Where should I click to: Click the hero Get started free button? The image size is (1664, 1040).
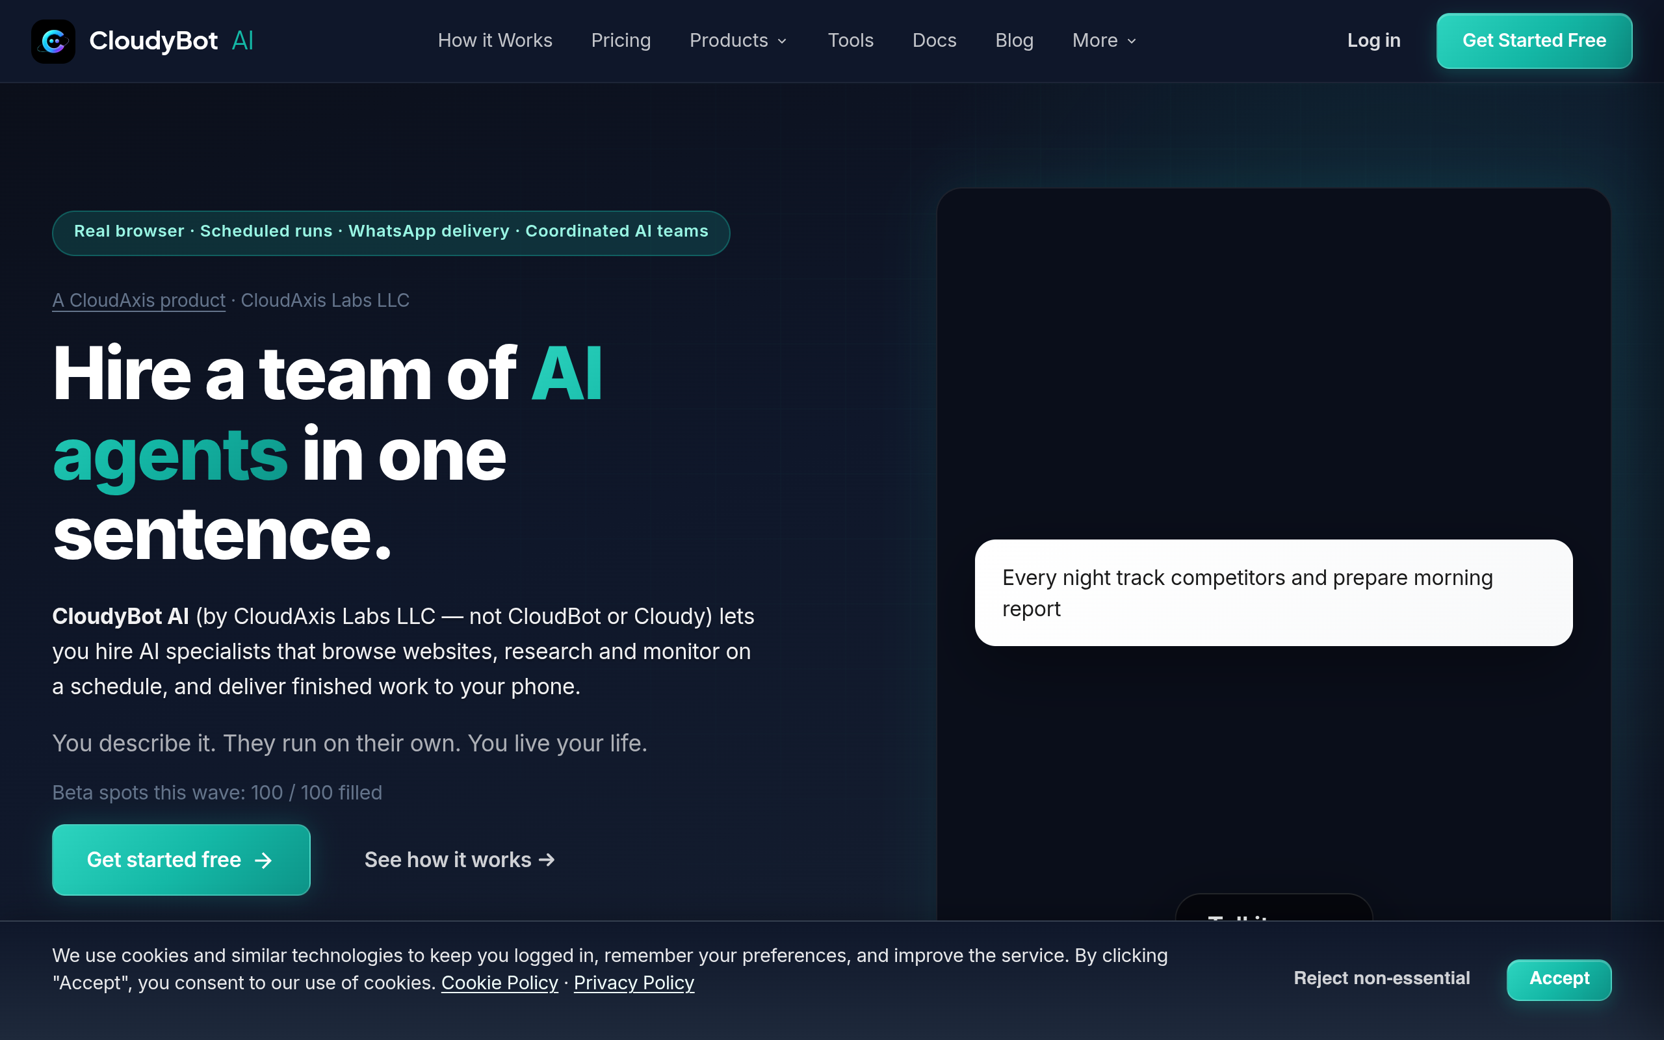tap(181, 860)
